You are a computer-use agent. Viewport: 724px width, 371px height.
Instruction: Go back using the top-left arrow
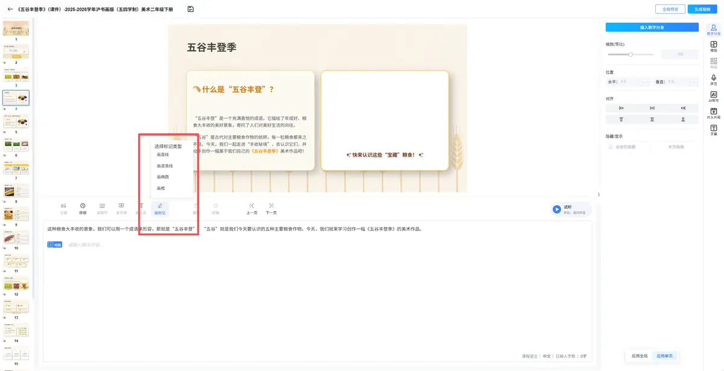point(10,9)
